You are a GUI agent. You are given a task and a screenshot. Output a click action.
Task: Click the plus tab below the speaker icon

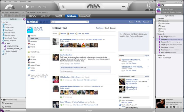[x=149, y=10]
